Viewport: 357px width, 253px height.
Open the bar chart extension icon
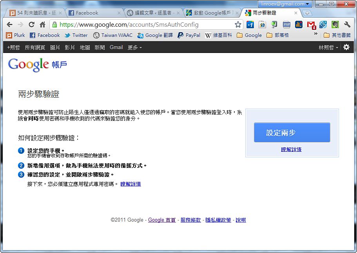point(299,24)
